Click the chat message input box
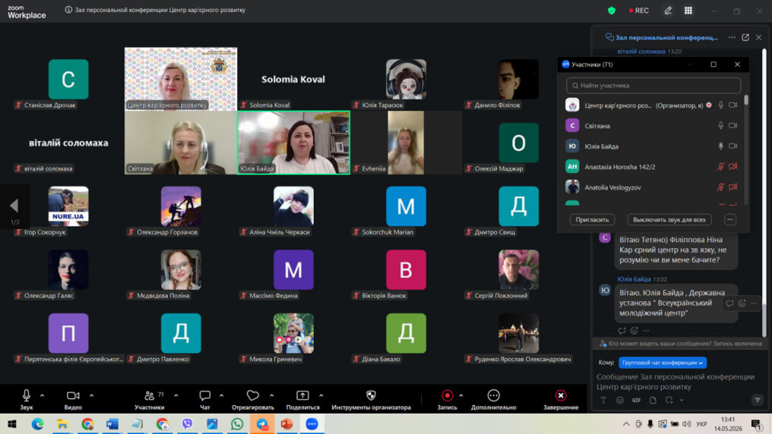The width and height of the screenshot is (772, 434). pos(675,382)
